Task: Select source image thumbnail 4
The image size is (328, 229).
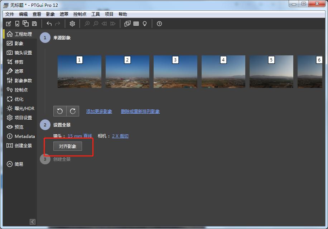Action: click(223, 71)
